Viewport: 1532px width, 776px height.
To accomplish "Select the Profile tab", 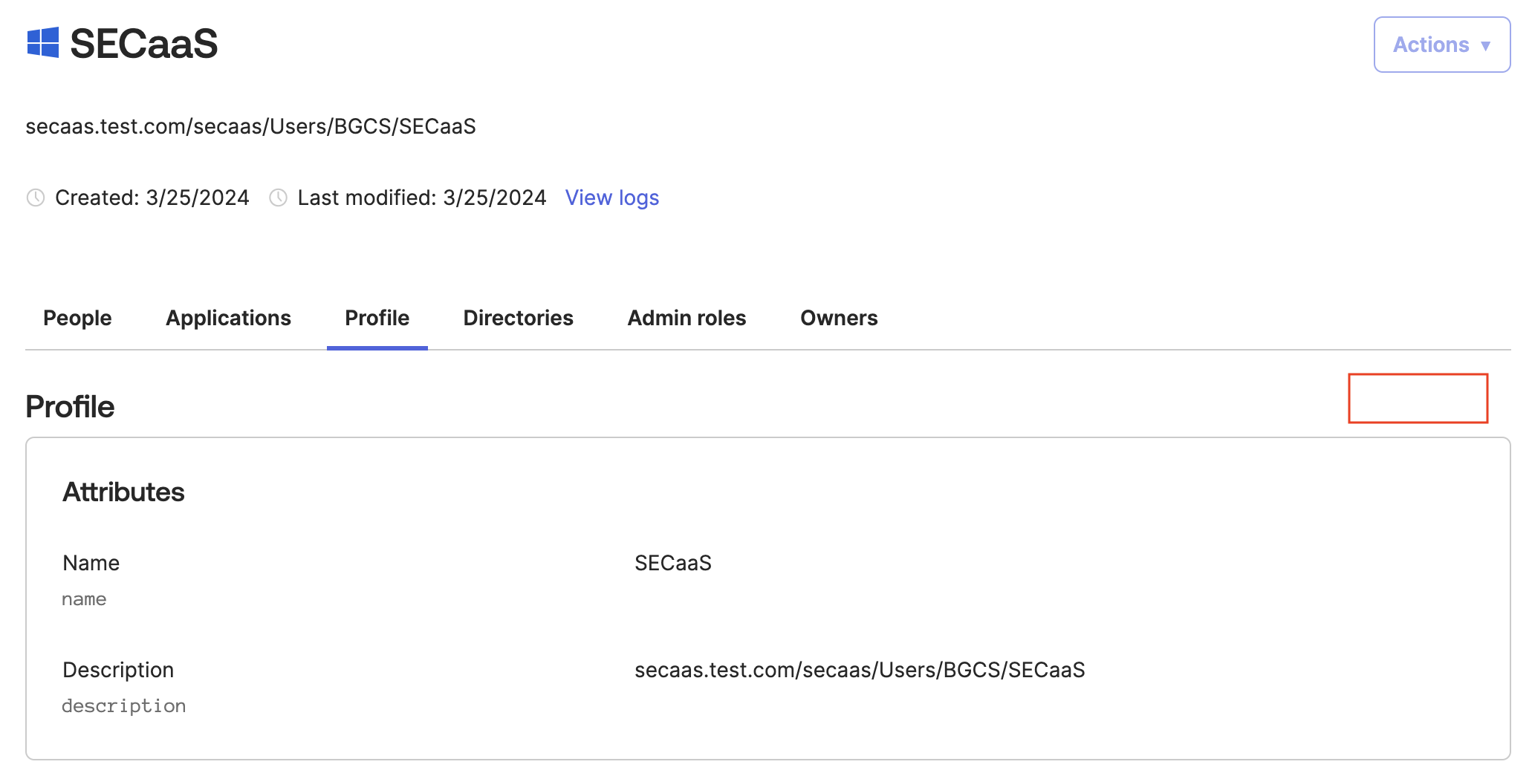I will pyautogui.click(x=377, y=318).
